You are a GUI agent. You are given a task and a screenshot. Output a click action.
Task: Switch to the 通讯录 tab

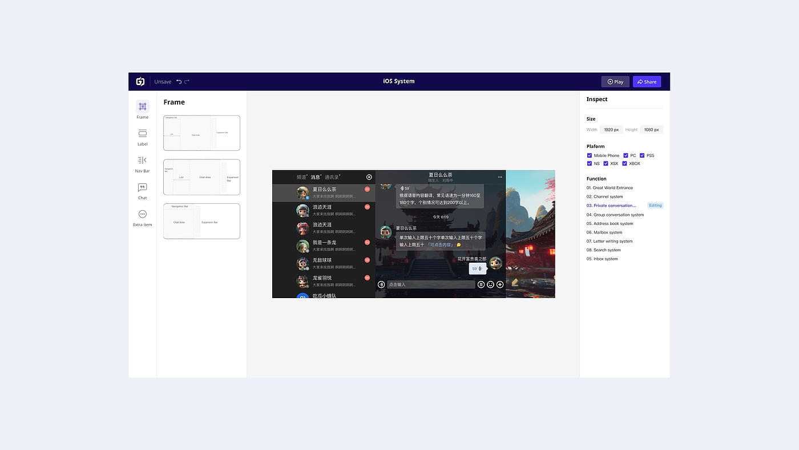click(x=332, y=177)
